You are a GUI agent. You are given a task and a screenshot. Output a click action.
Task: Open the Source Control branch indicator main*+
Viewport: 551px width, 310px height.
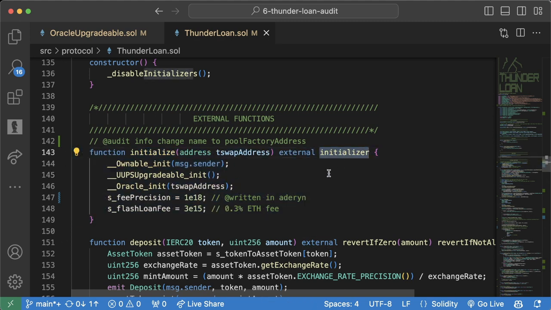coord(45,304)
